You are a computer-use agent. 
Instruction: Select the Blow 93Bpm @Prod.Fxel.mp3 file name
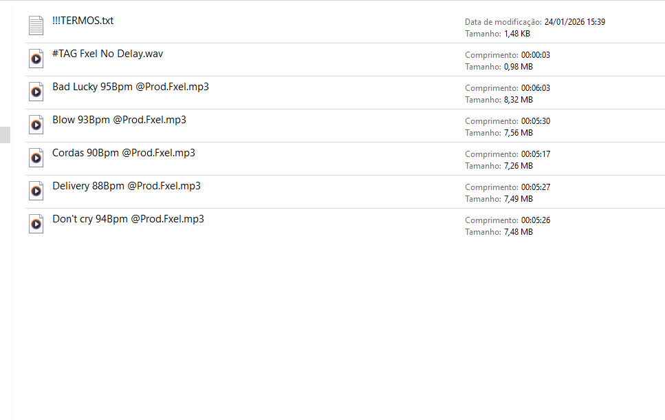[119, 120]
